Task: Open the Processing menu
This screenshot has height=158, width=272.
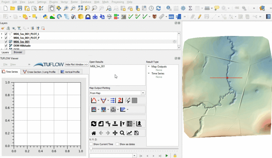Action: pos(118,2)
